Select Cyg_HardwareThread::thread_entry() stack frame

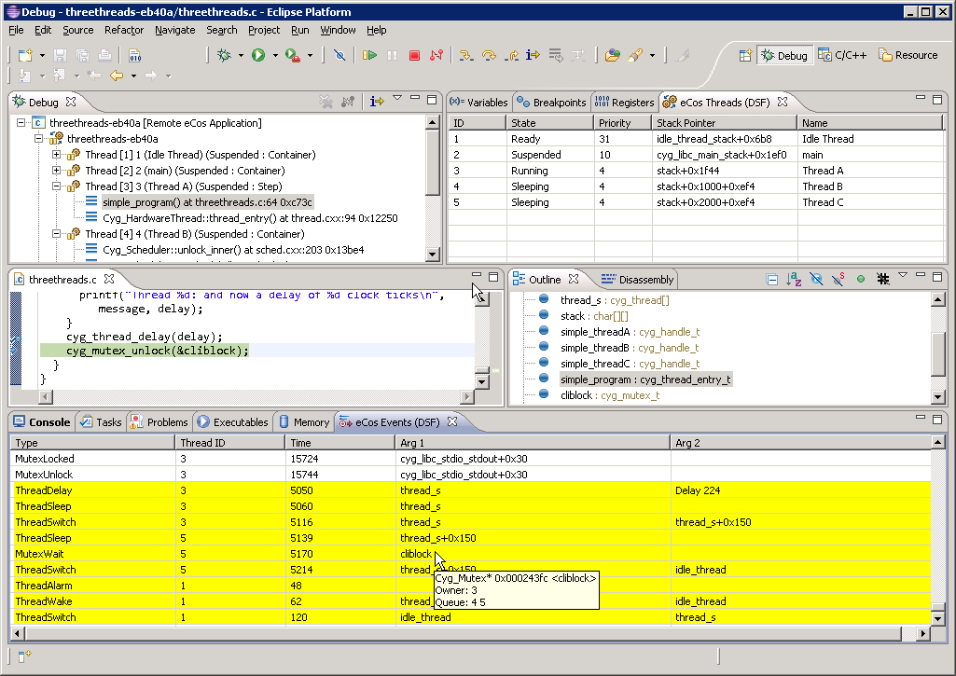pos(250,217)
